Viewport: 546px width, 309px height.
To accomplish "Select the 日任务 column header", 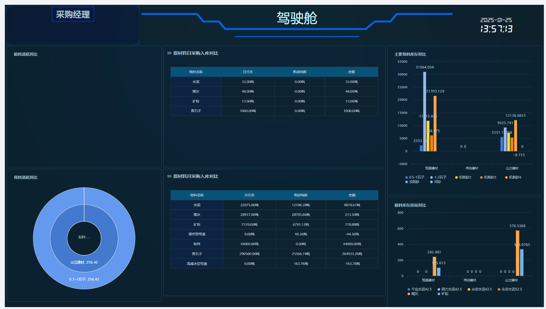I will tap(248, 72).
